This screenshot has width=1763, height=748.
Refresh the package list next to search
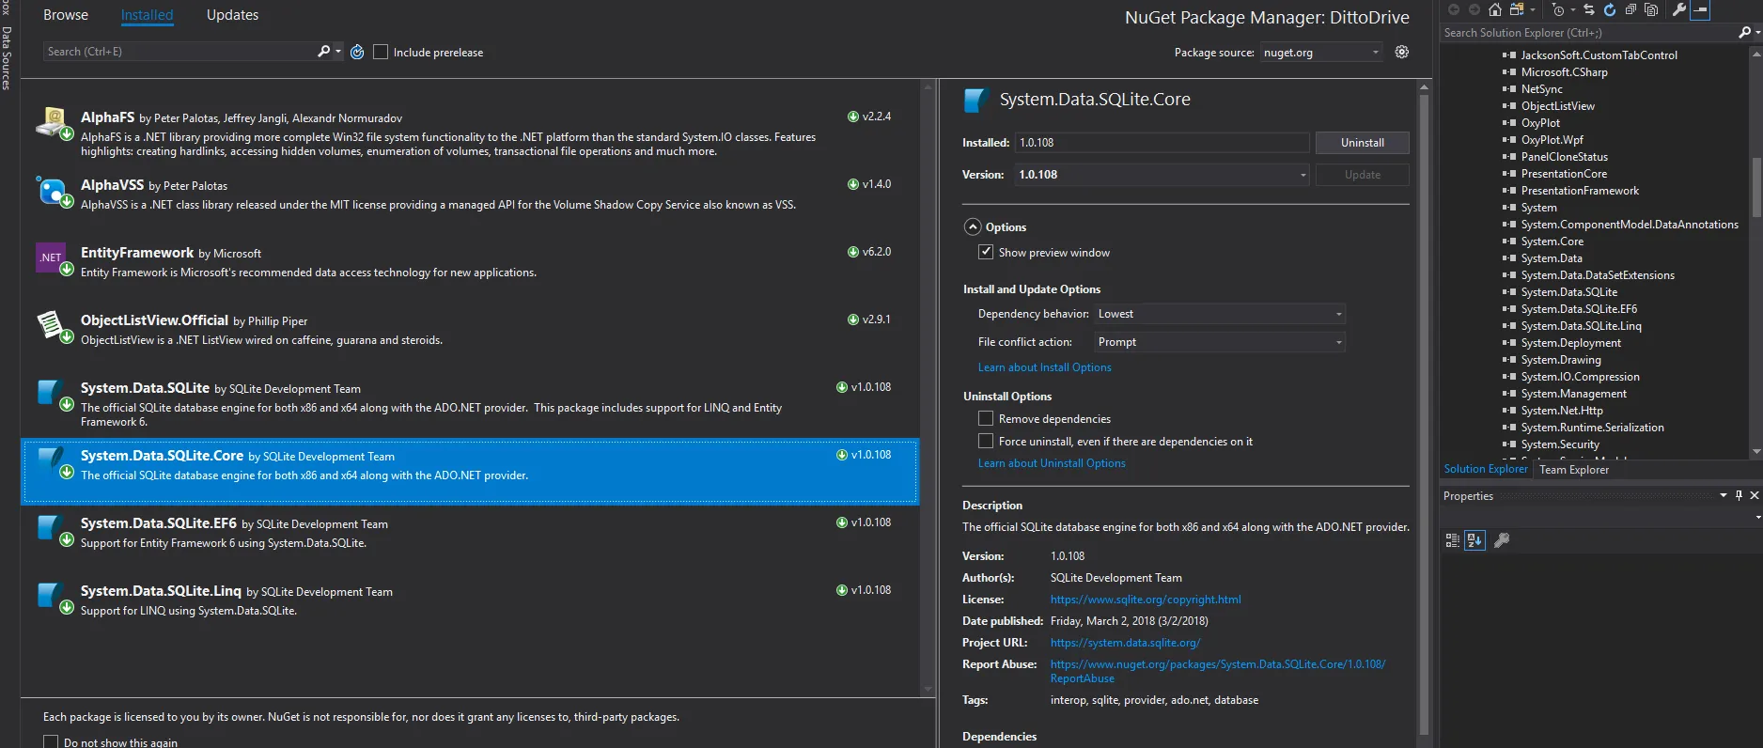pos(357,53)
